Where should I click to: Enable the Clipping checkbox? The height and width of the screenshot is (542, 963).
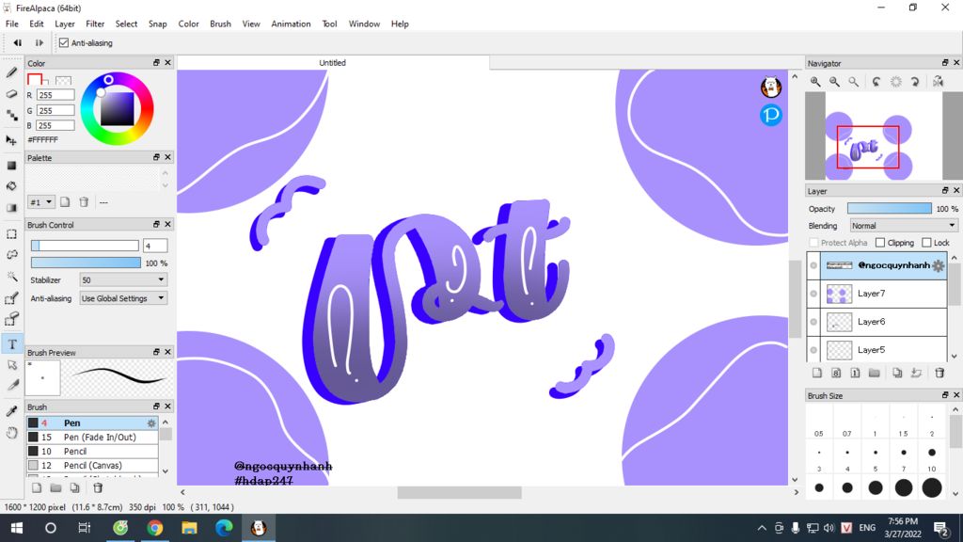[880, 243]
